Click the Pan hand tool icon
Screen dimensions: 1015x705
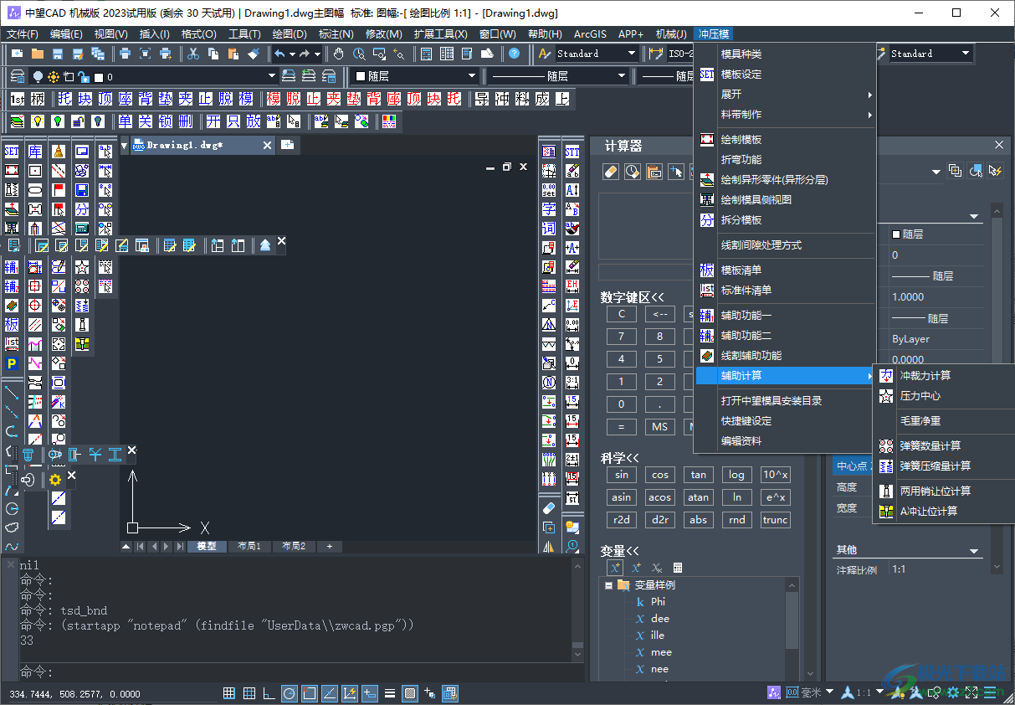[x=339, y=54]
